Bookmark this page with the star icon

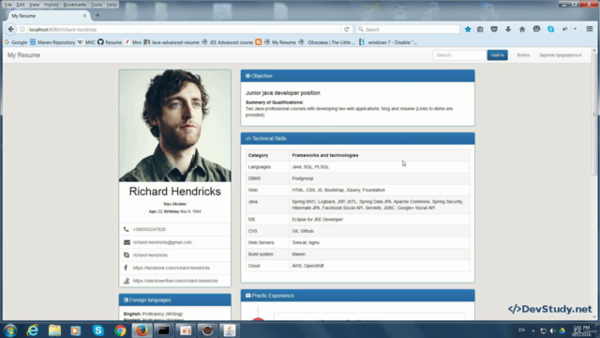pyautogui.click(x=468, y=29)
